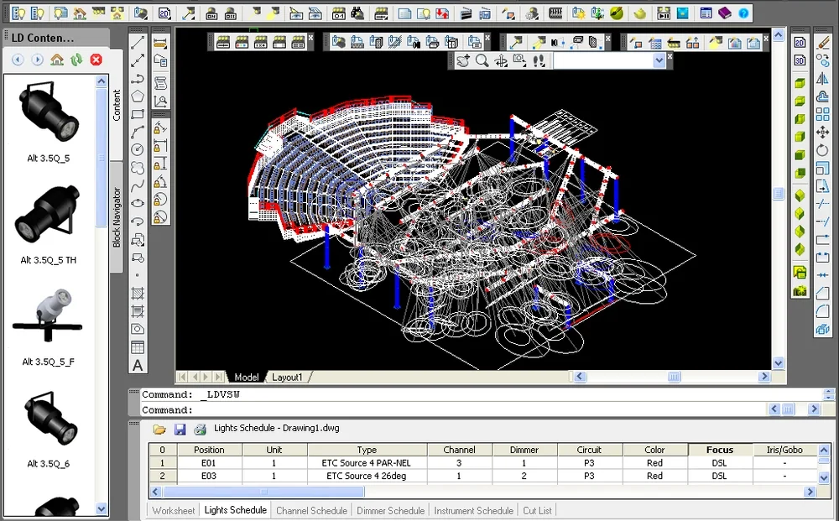Select the Circle draw tool

pos(138,150)
